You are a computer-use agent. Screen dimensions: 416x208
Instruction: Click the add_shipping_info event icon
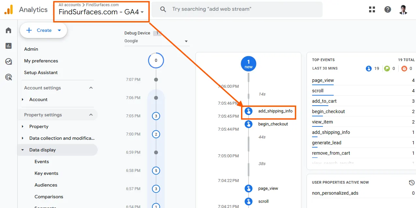249,111
